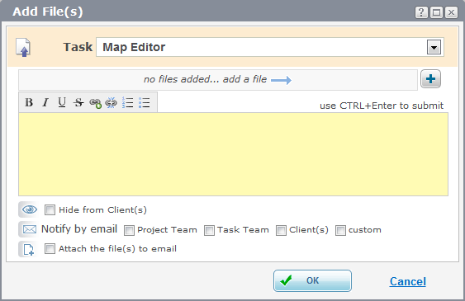Image resolution: width=465 pixels, height=301 pixels.
Task: Insert a bulleted list
Action: [x=145, y=102]
